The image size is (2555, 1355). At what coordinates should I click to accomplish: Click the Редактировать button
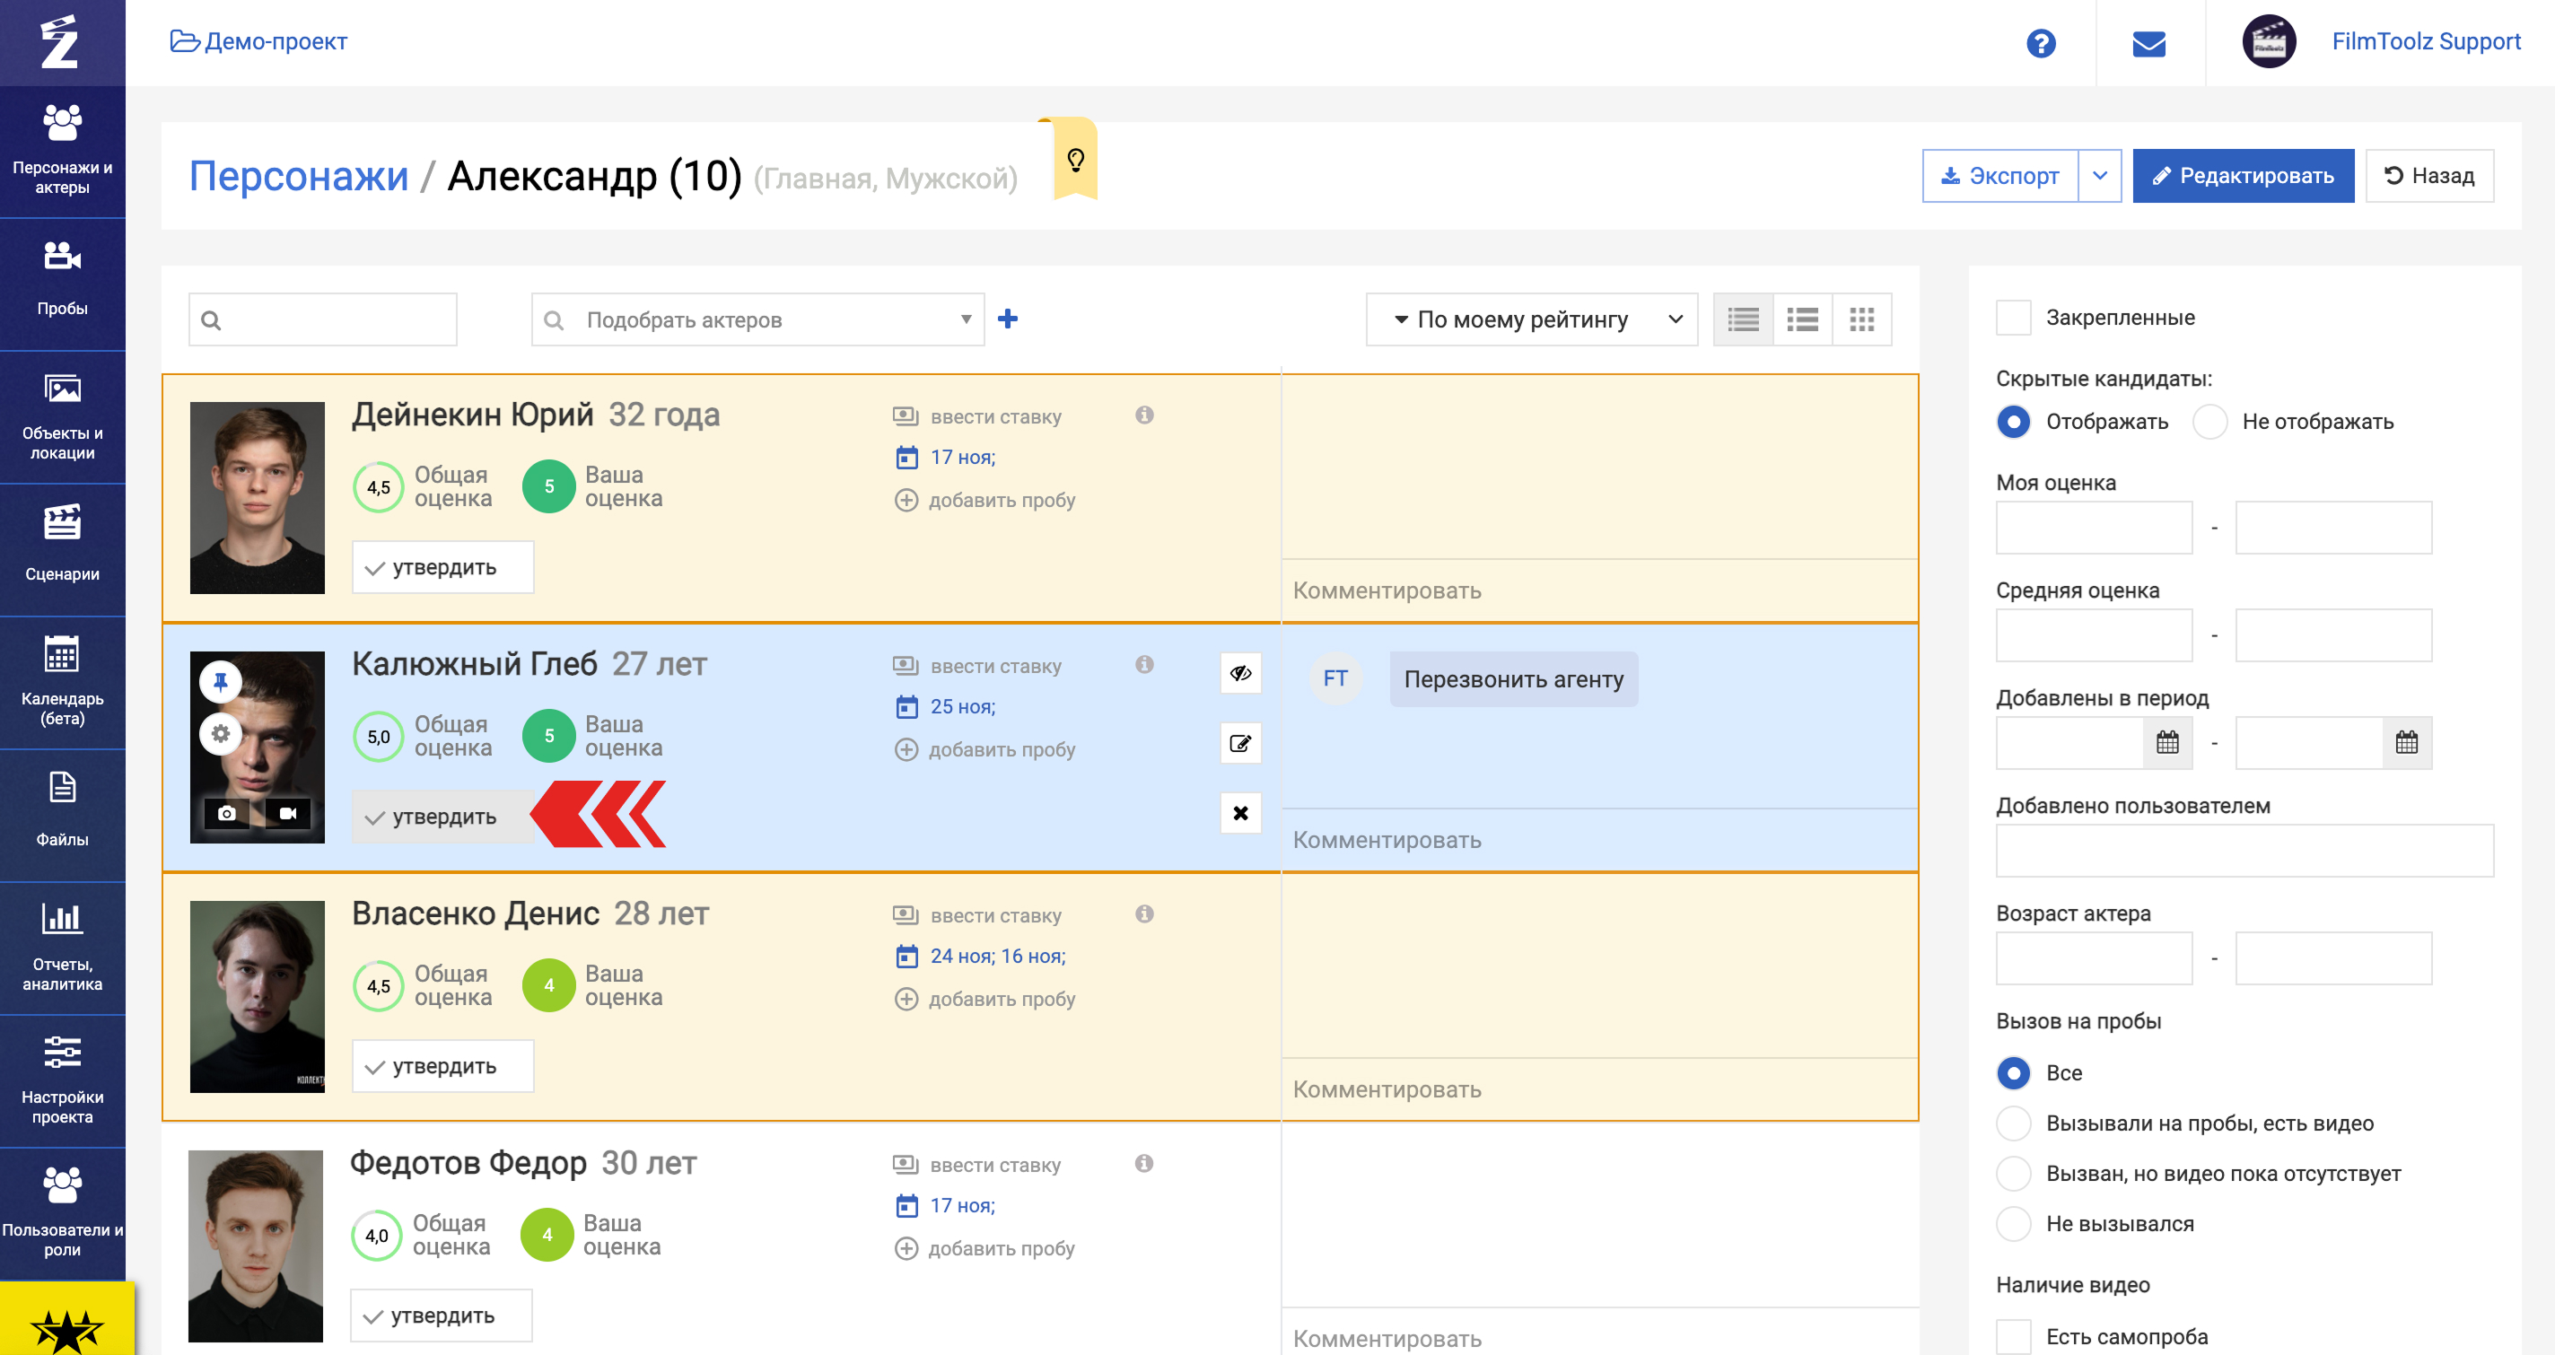[x=2243, y=176]
